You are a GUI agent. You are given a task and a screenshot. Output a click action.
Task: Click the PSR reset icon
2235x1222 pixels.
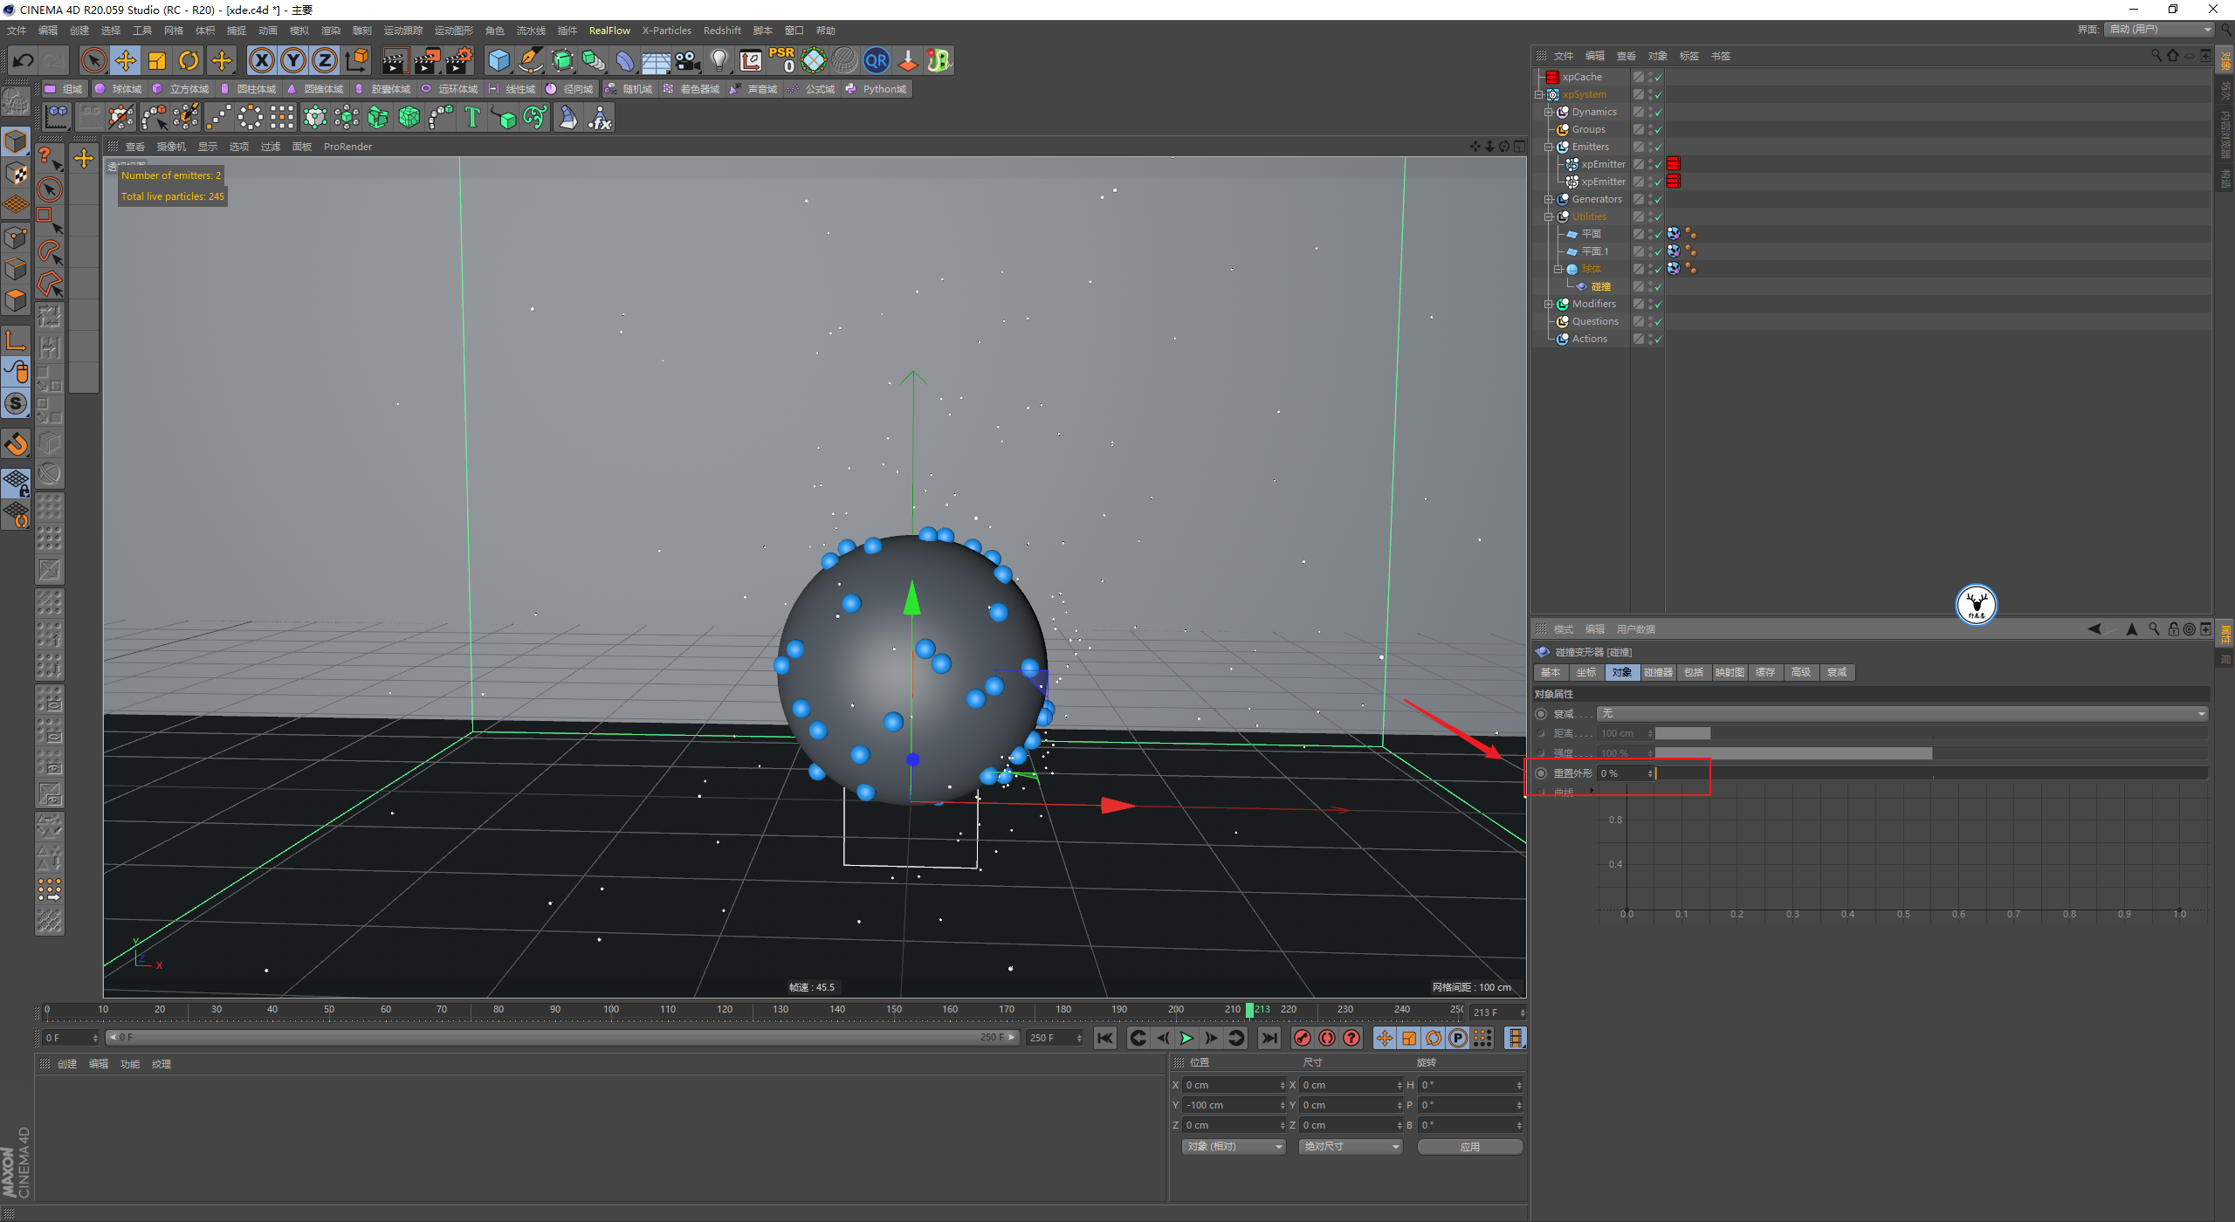pyautogui.click(x=781, y=60)
